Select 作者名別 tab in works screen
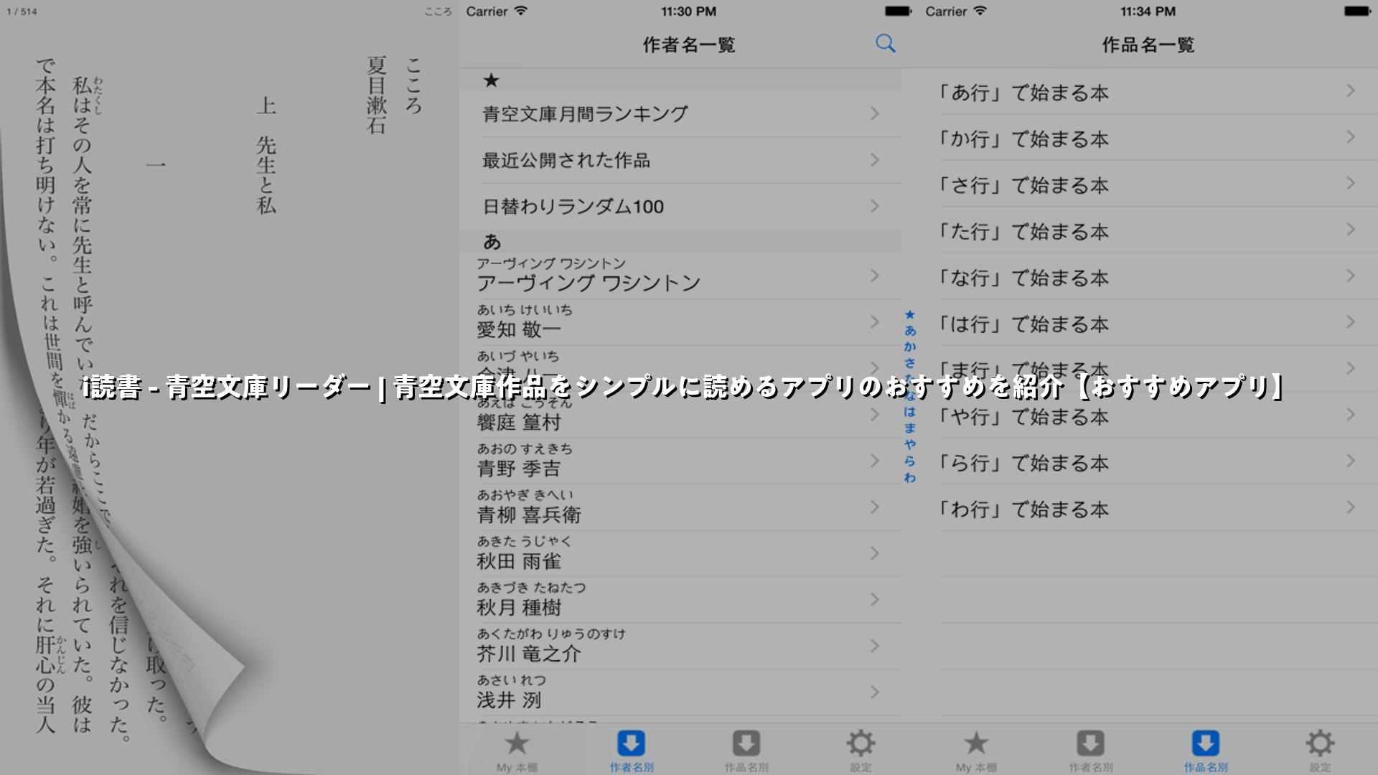1378x775 pixels. [1091, 751]
